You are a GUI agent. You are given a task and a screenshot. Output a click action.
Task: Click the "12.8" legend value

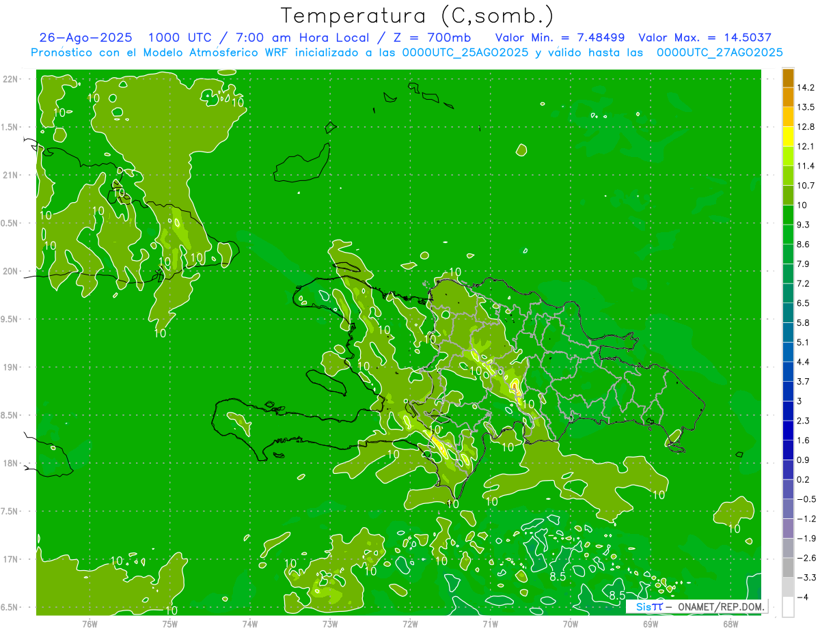(x=806, y=127)
